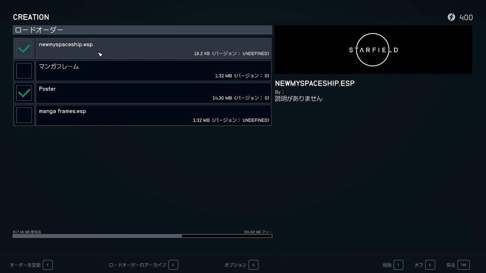Uncheck the newmyspaceship.esp checkbox
The width and height of the screenshot is (486, 273).
pyautogui.click(x=24, y=49)
